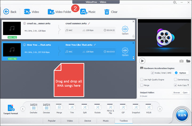The height and width of the screenshot is (126, 192).
Task: Open the folder icon below the preview
Action: pyautogui.click(x=188, y=61)
